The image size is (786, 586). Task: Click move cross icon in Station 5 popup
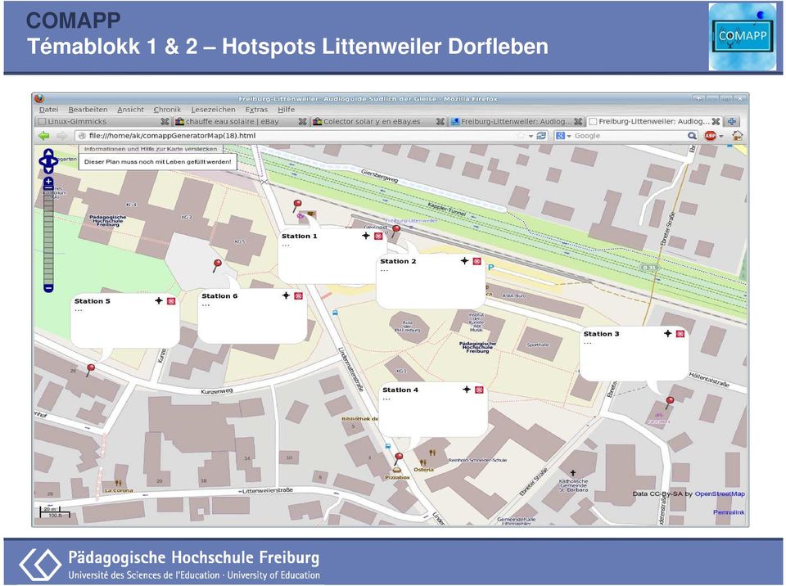pos(159,300)
